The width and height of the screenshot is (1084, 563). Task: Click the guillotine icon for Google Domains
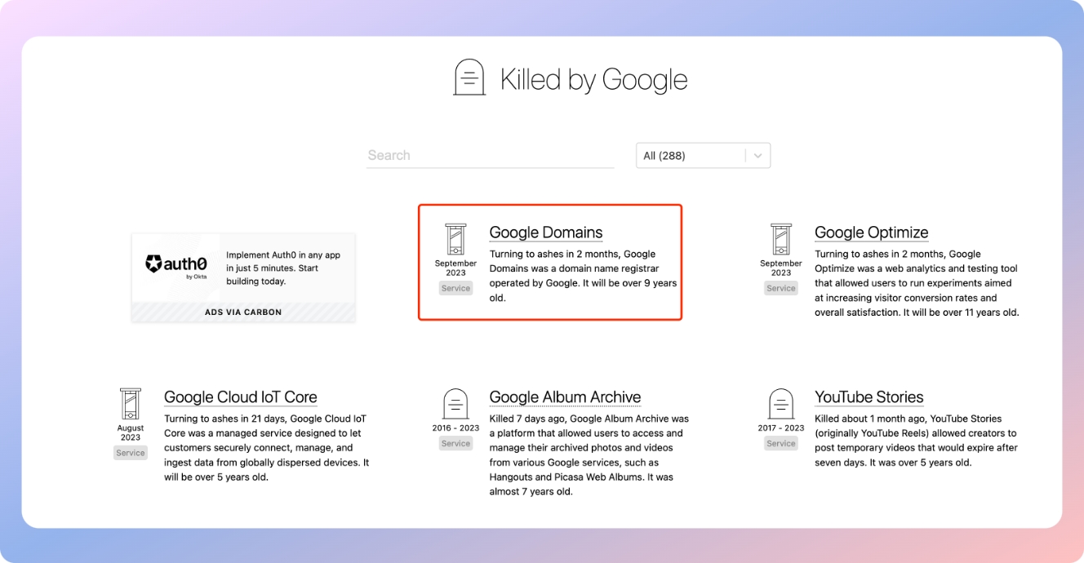click(x=455, y=239)
